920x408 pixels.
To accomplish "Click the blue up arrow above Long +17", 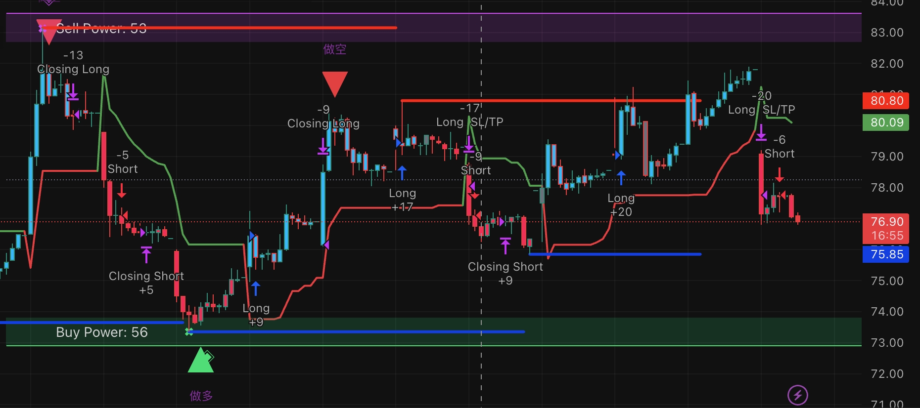I will pos(402,172).
